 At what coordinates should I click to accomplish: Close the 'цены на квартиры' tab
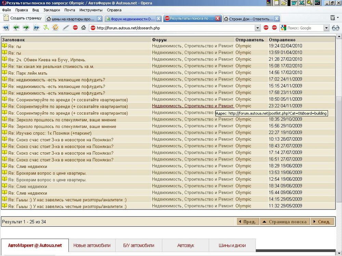99,19
